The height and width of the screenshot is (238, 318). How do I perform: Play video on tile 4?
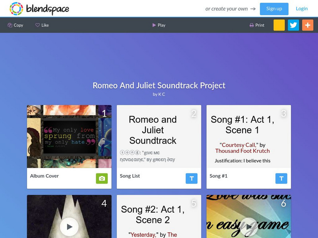pos(69,226)
